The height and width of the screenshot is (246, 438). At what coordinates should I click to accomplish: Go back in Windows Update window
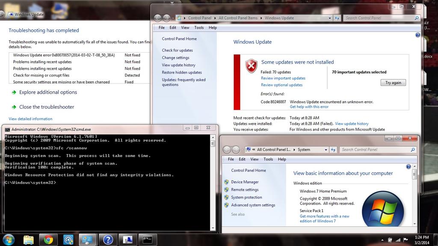pos(157,18)
